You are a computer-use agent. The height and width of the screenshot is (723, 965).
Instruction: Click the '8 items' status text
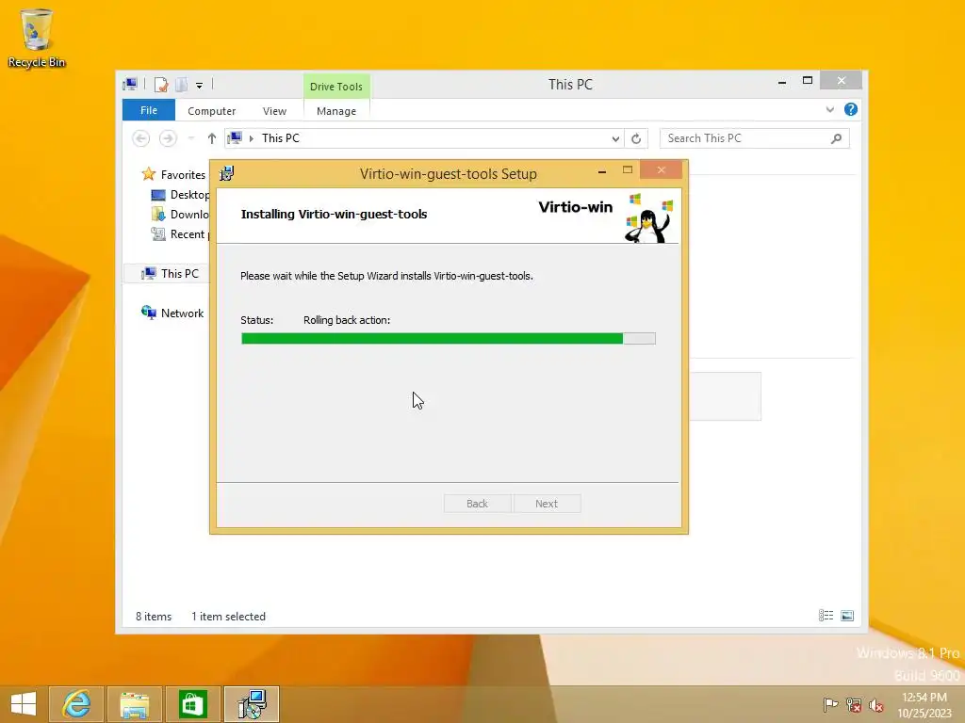coord(154,616)
